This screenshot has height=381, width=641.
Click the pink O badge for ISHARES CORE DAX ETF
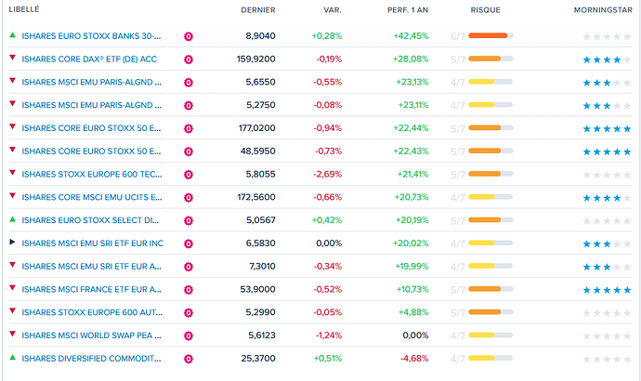pyautogui.click(x=188, y=59)
